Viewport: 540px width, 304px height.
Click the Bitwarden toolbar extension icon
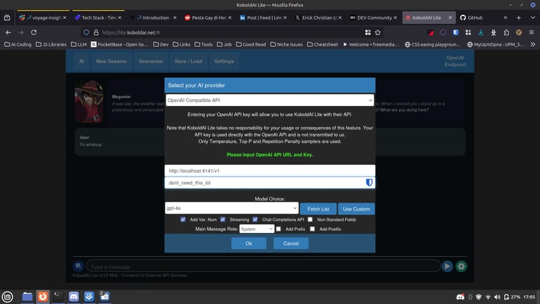coord(456,32)
